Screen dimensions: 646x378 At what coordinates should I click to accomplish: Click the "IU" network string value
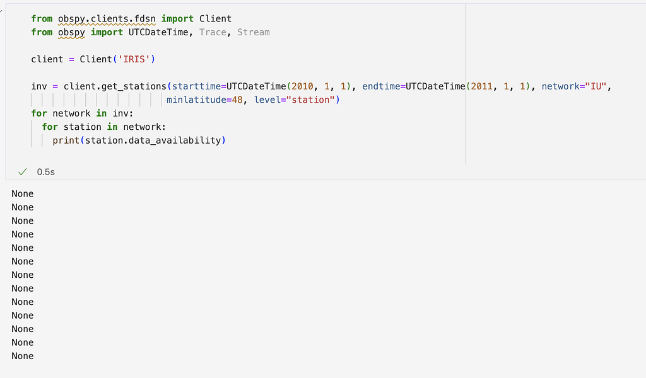click(x=597, y=86)
